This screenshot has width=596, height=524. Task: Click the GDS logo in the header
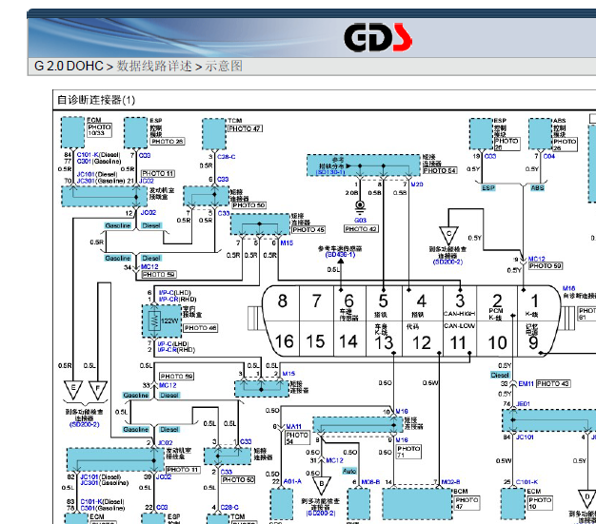[x=378, y=37]
